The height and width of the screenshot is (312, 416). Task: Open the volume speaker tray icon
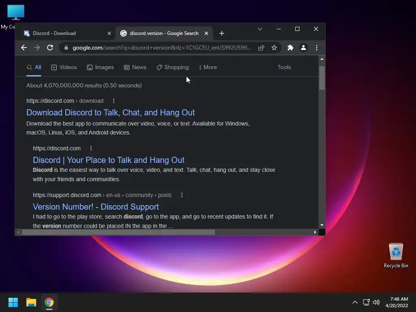376,302
